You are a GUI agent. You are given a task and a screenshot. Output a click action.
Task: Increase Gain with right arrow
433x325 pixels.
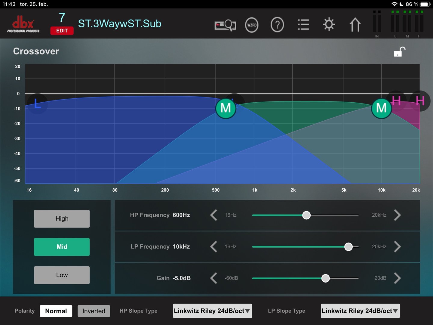[397, 278]
